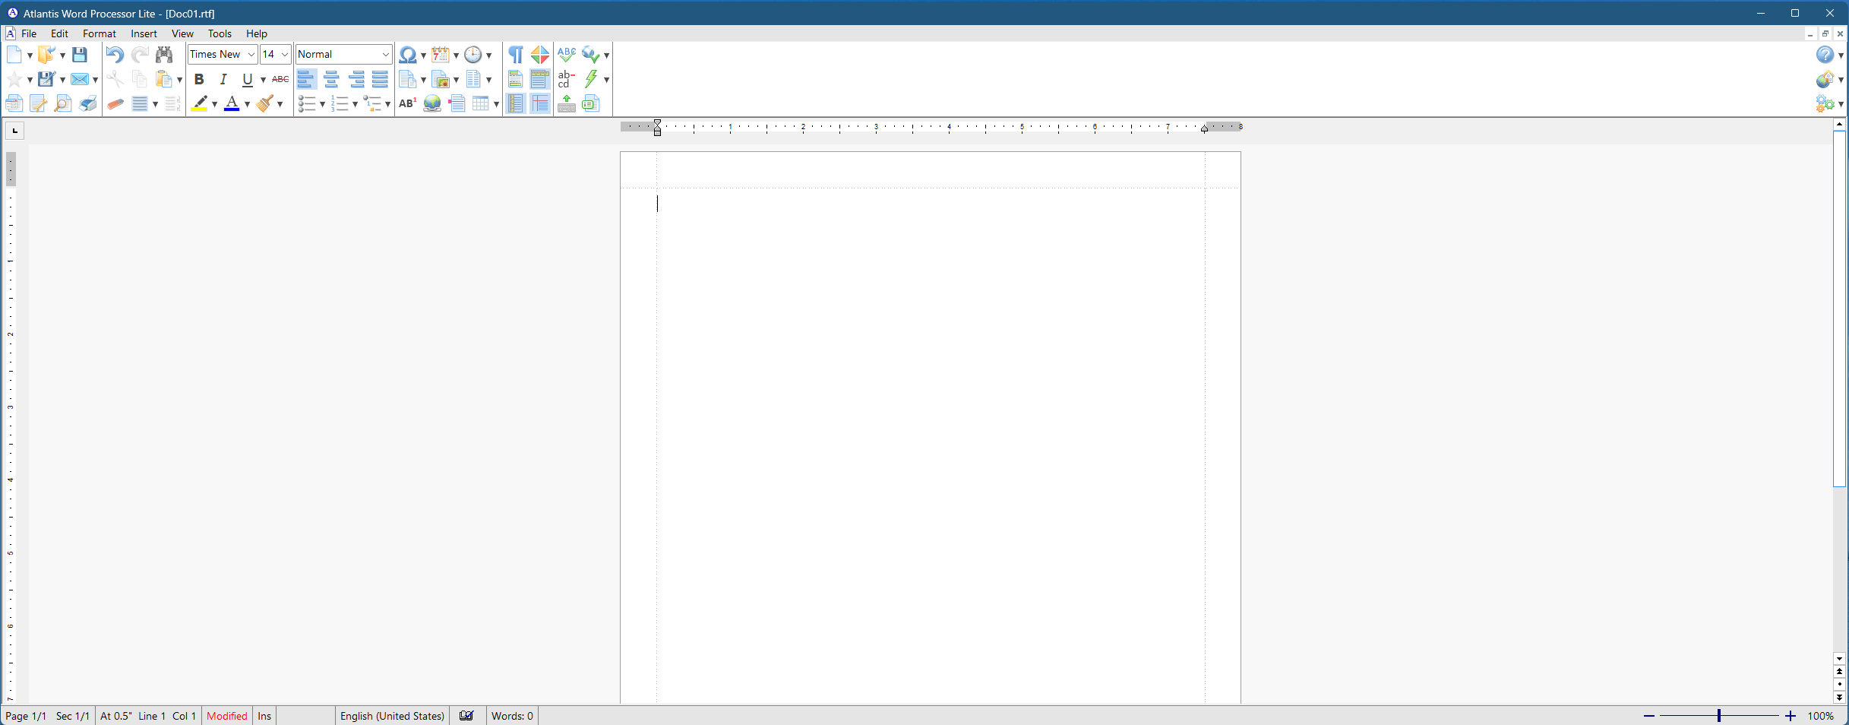Print the document
The image size is (1849, 725).
87,103
